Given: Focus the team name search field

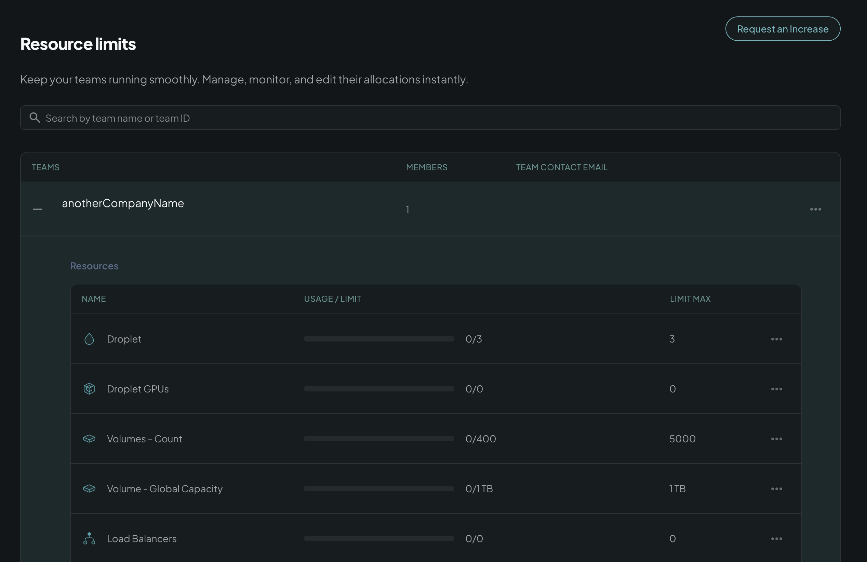Looking at the screenshot, I should pyautogui.click(x=430, y=118).
